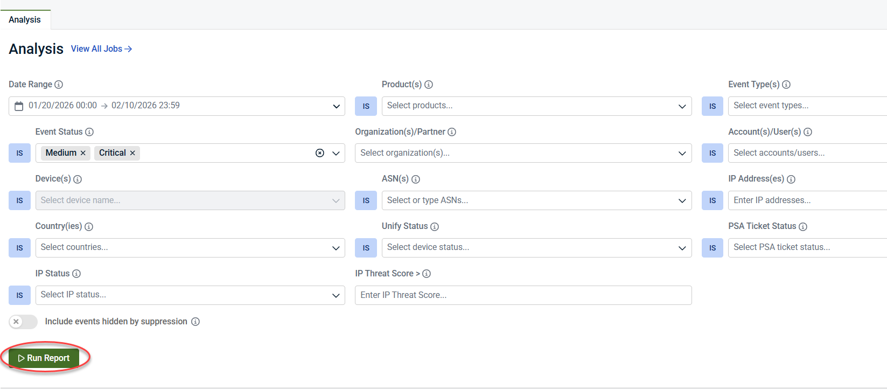Click the info icon next to Product(s)

429,85
